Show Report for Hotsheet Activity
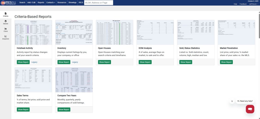The width and height of the screenshot is (260, 119). pyautogui.click(x=23, y=62)
